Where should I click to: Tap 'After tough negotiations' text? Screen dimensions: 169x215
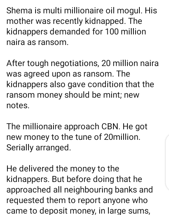point(52,64)
